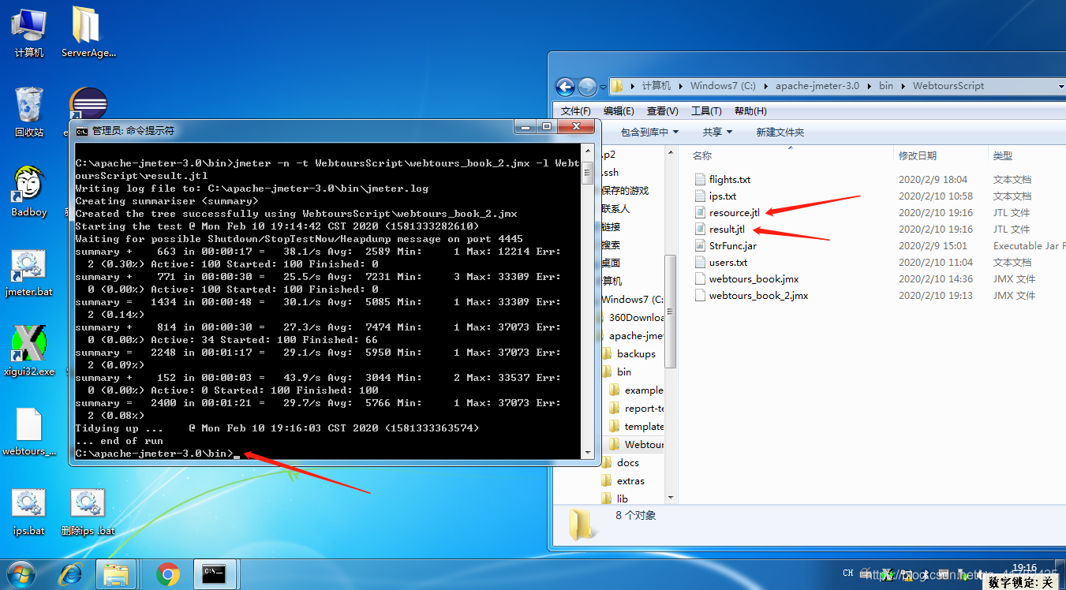The width and height of the screenshot is (1066, 590).
Task: Switch to File Explorer taskbar button
Action: pyautogui.click(x=117, y=574)
